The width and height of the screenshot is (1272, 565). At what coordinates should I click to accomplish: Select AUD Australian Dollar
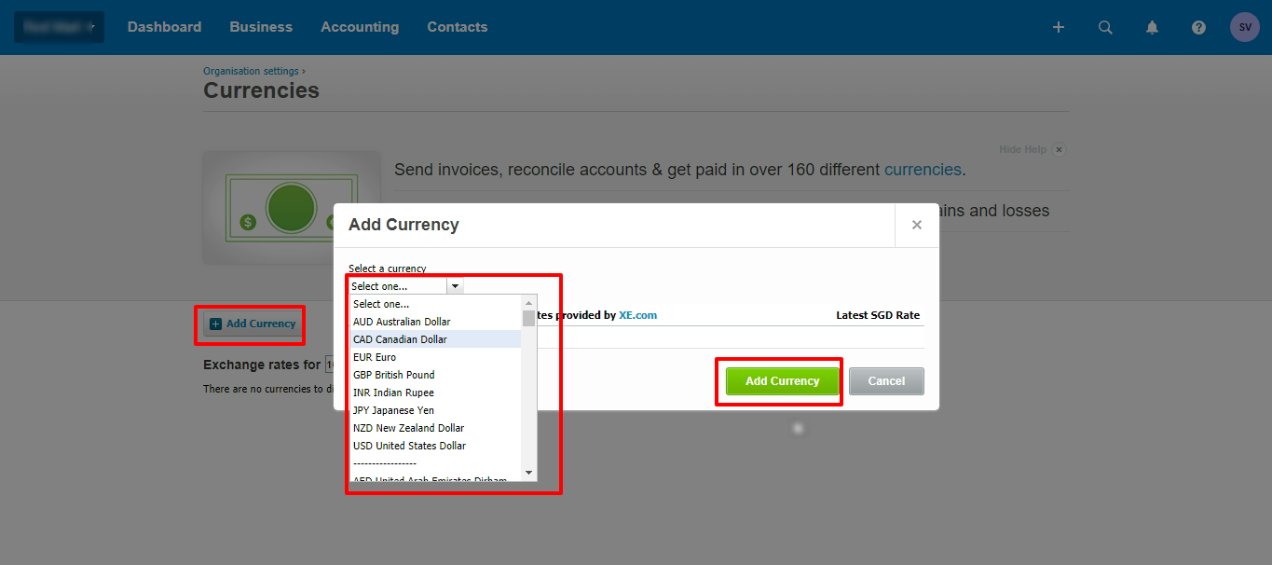tap(435, 322)
